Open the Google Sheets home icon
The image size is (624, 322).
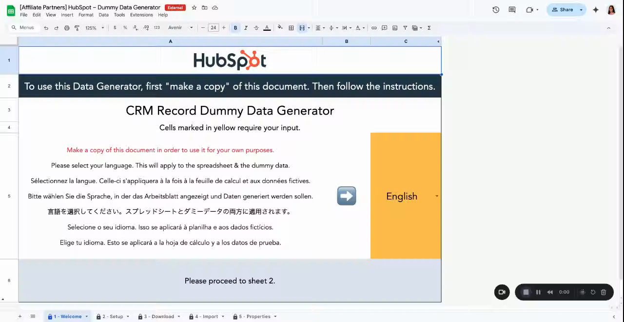pyautogui.click(x=11, y=10)
